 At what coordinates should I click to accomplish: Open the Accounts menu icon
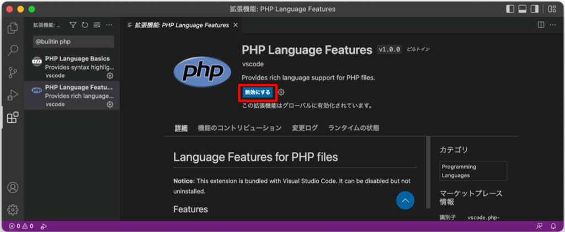13,188
